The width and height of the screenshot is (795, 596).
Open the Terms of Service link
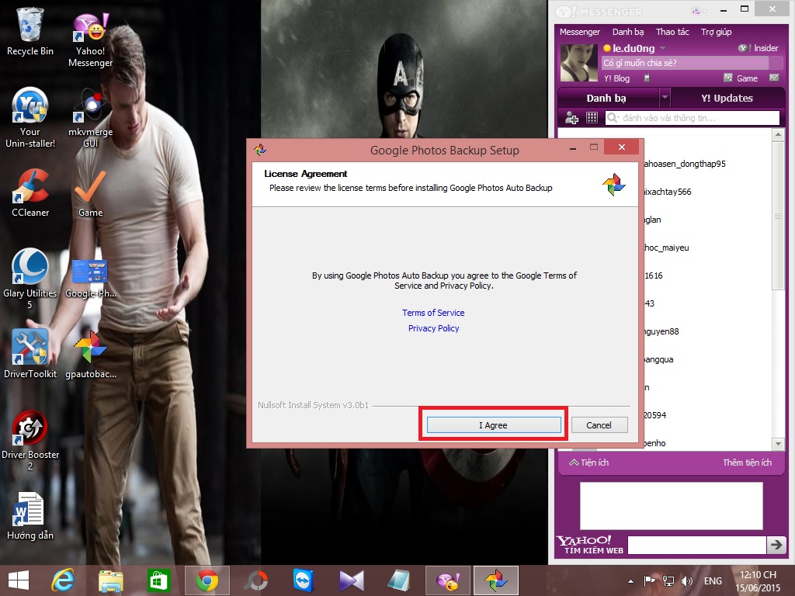click(433, 313)
